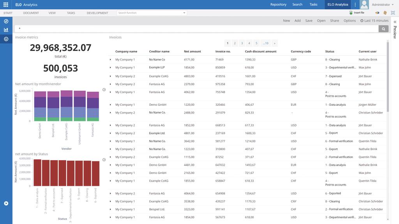Expand row with invoice no. 291079
The height and width of the screenshot is (224, 399).
click(110, 113)
